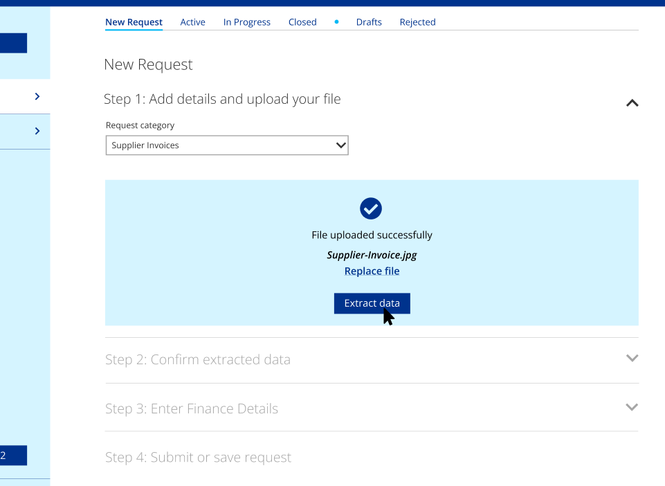The height and width of the screenshot is (486, 665).
Task: Click the Extract data button
Action: pos(372,303)
